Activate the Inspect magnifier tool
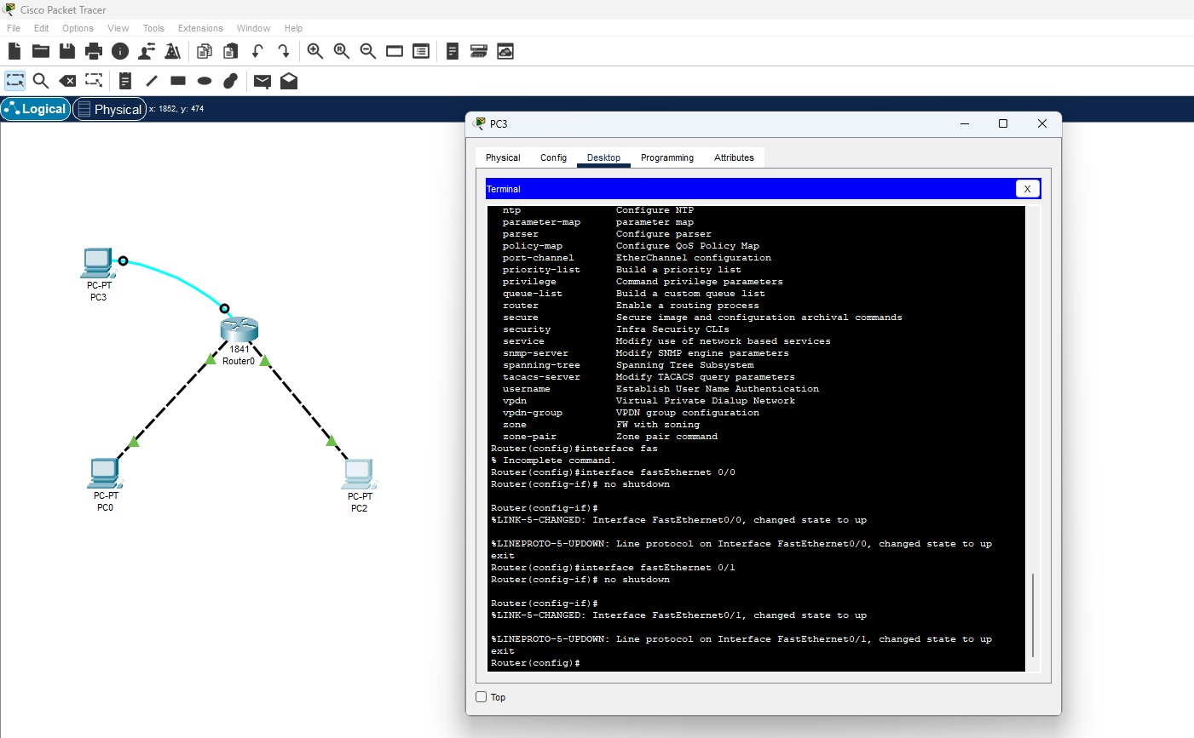 41,81
